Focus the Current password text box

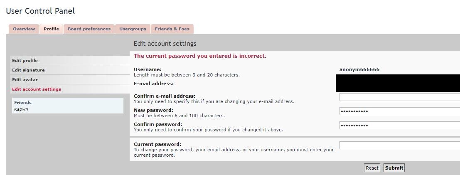click(399, 145)
